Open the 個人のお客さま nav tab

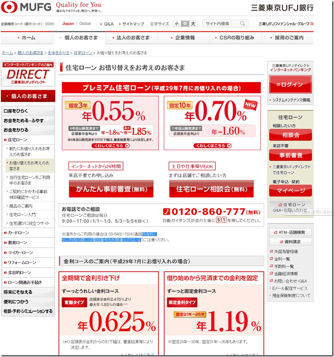[x=79, y=38]
